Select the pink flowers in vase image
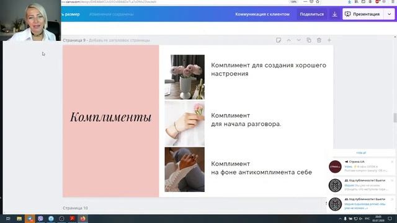397x223 pixels. point(185,77)
